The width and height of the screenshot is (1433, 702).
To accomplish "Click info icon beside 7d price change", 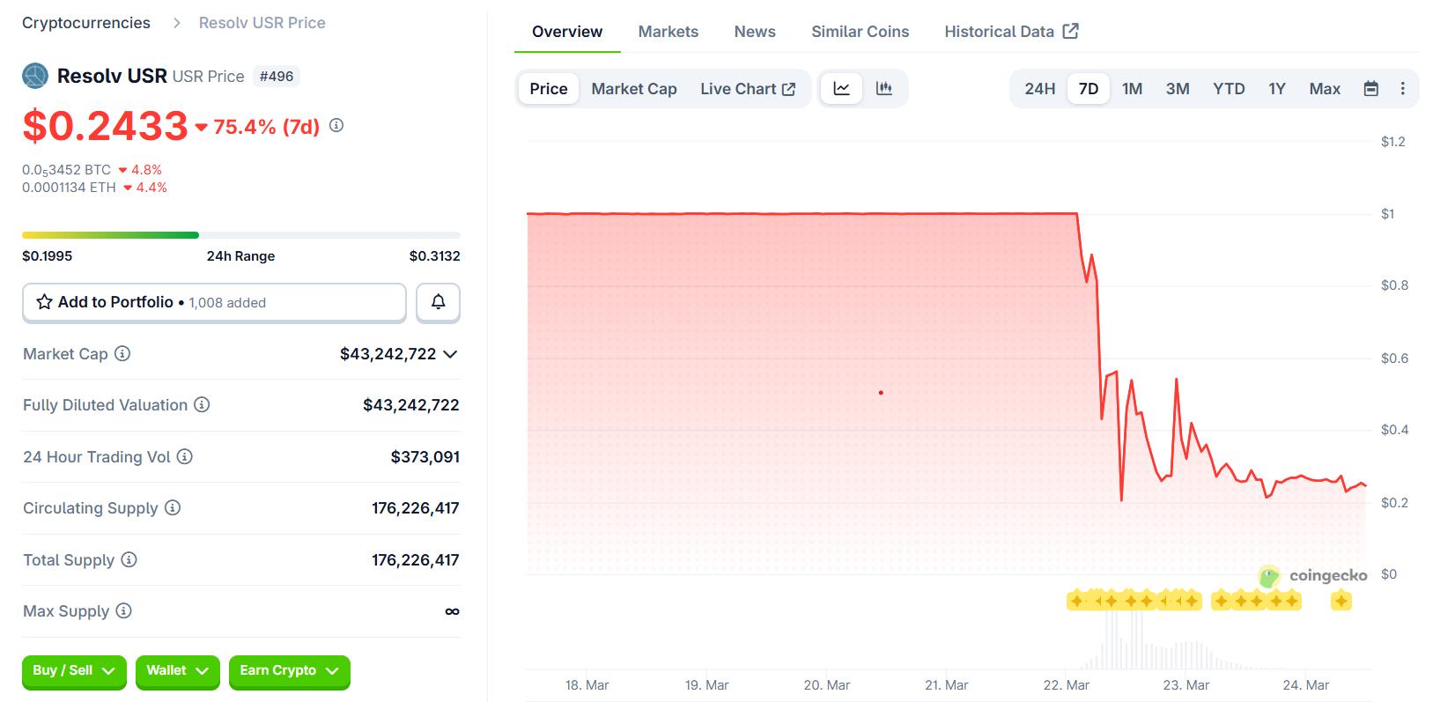I will pos(336,126).
